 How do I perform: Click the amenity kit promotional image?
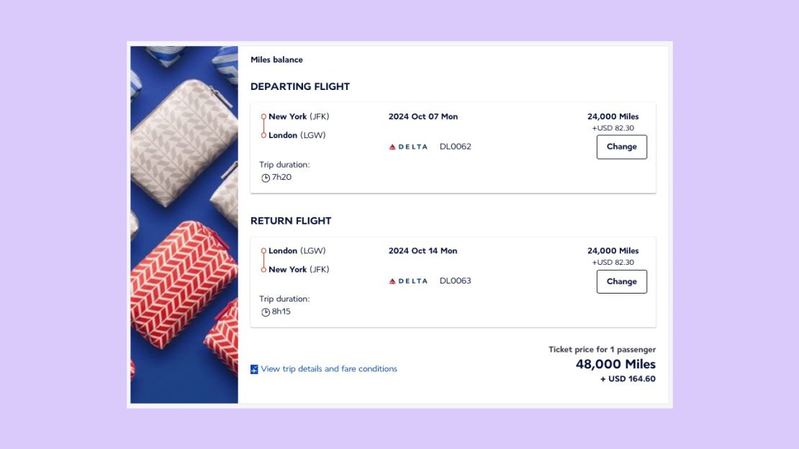click(x=184, y=224)
